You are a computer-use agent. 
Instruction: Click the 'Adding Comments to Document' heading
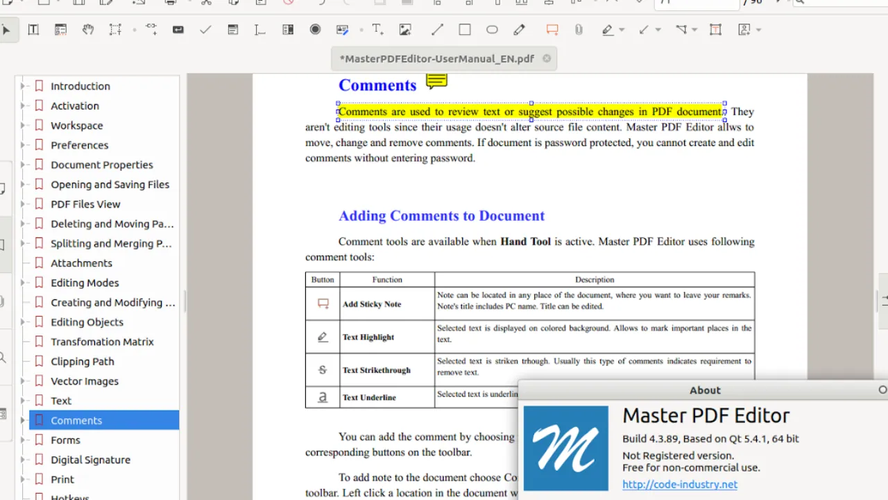441,216
